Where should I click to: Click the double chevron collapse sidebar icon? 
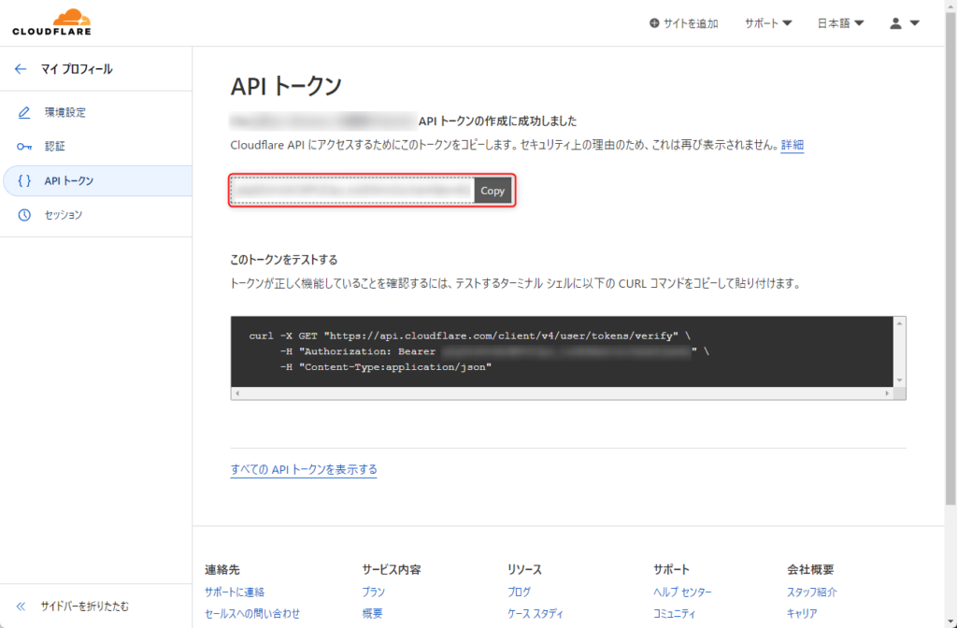pyautogui.click(x=21, y=606)
